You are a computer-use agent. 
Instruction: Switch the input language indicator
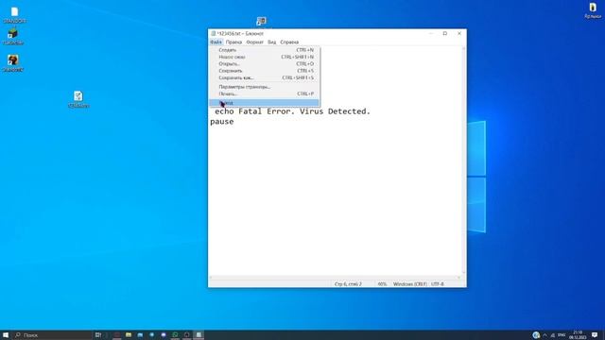[562, 335]
